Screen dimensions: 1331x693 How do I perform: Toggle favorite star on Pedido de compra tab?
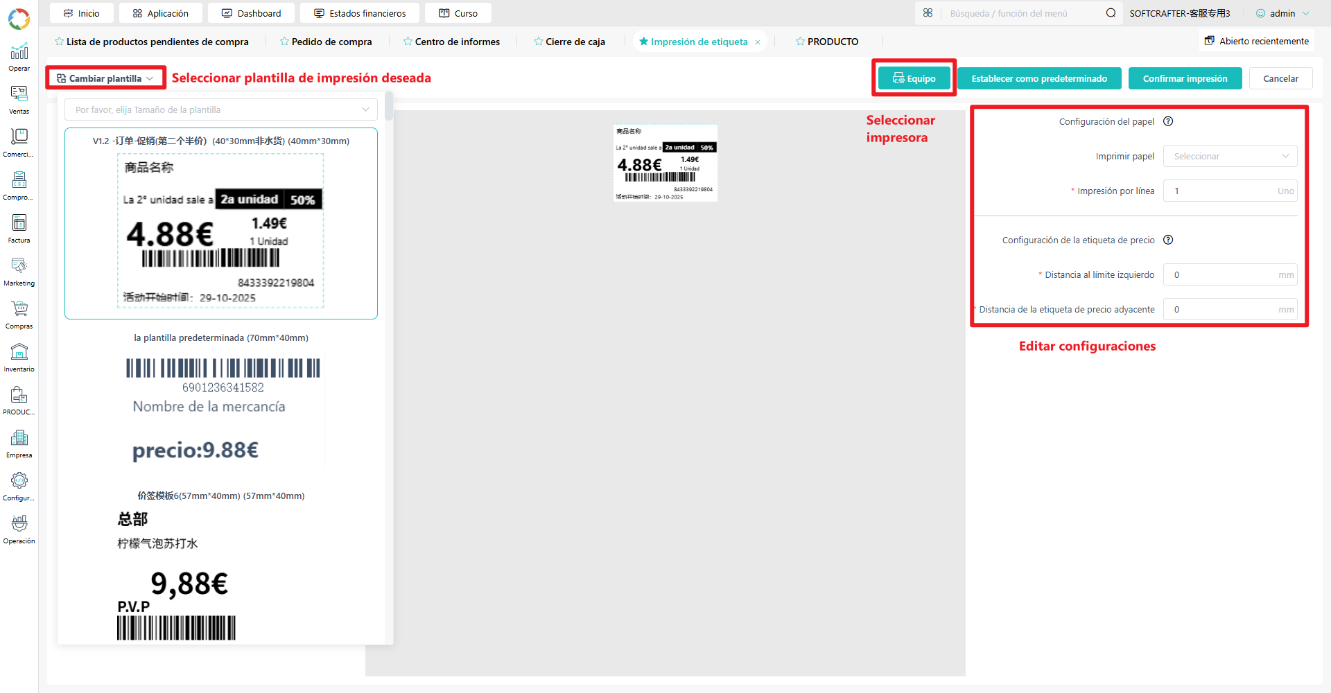click(284, 42)
